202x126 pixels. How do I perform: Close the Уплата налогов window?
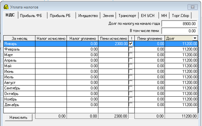pos(192,7)
